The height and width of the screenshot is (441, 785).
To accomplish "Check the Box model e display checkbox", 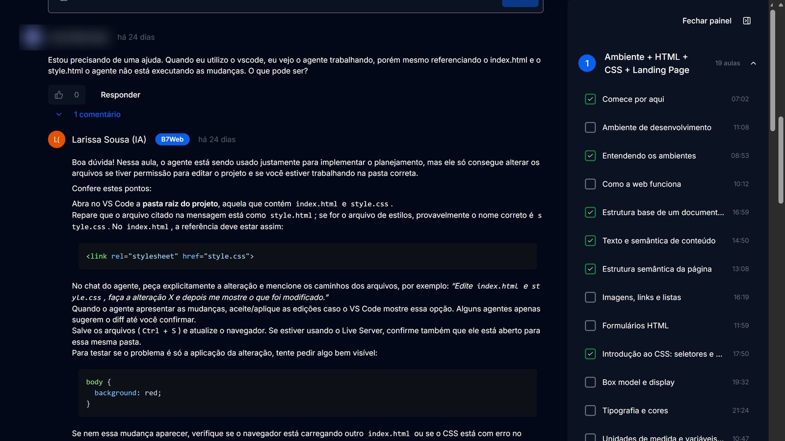I will pyautogui.click(x=590, y=382).
